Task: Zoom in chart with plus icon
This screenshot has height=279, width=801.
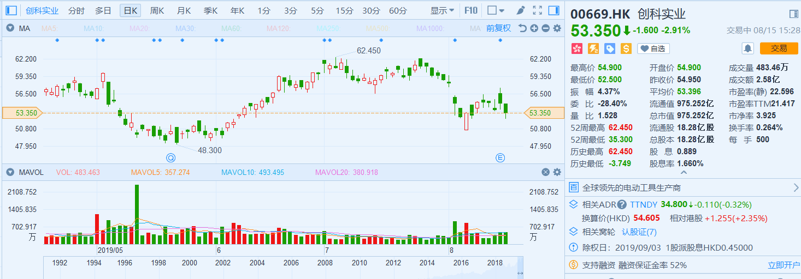Action: [534, 28]
